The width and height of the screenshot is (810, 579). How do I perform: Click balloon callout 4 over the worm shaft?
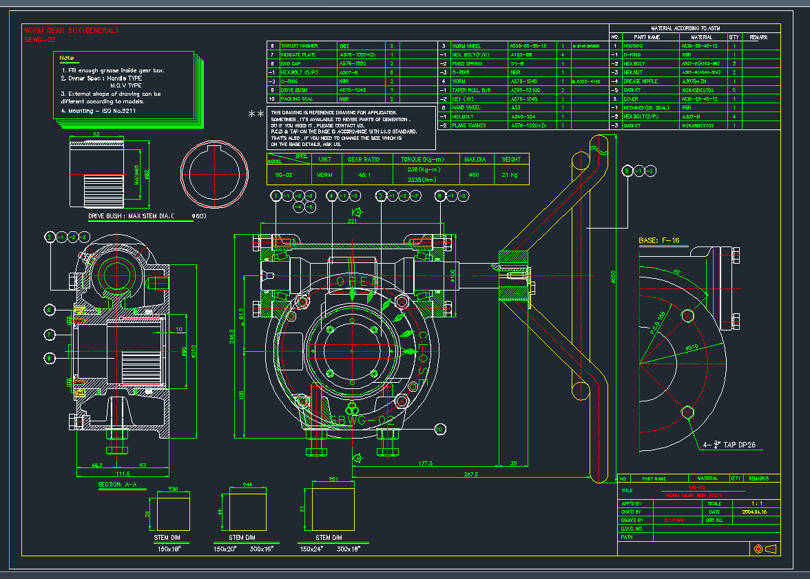[x=331, y=195]
